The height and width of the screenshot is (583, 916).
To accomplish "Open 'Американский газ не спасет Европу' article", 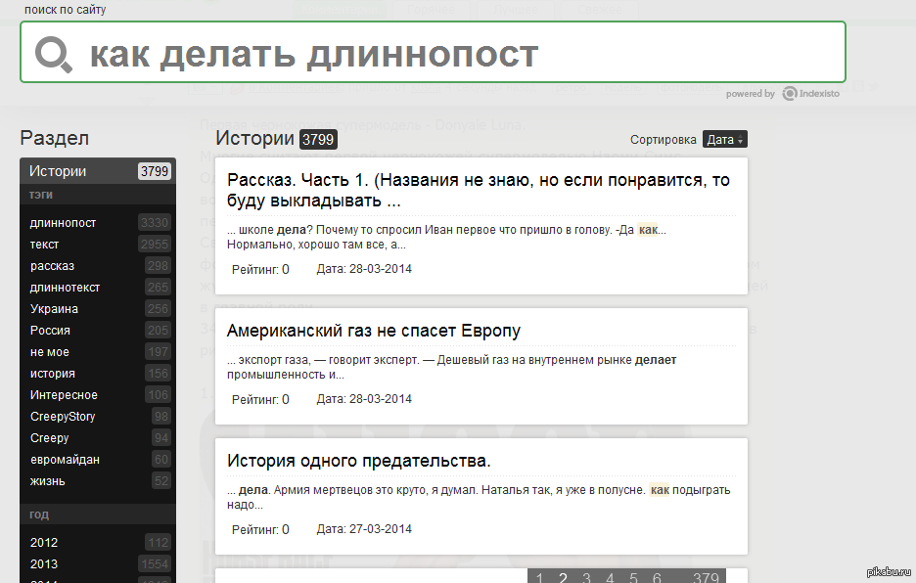I will point(373,331).
